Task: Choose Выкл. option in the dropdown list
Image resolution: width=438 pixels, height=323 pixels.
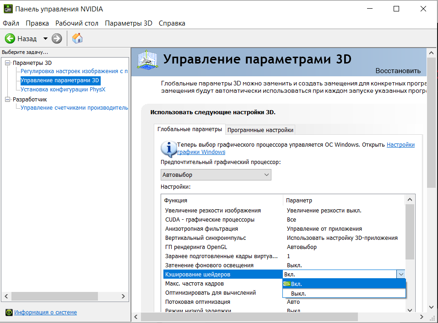Action: point(344,293)
